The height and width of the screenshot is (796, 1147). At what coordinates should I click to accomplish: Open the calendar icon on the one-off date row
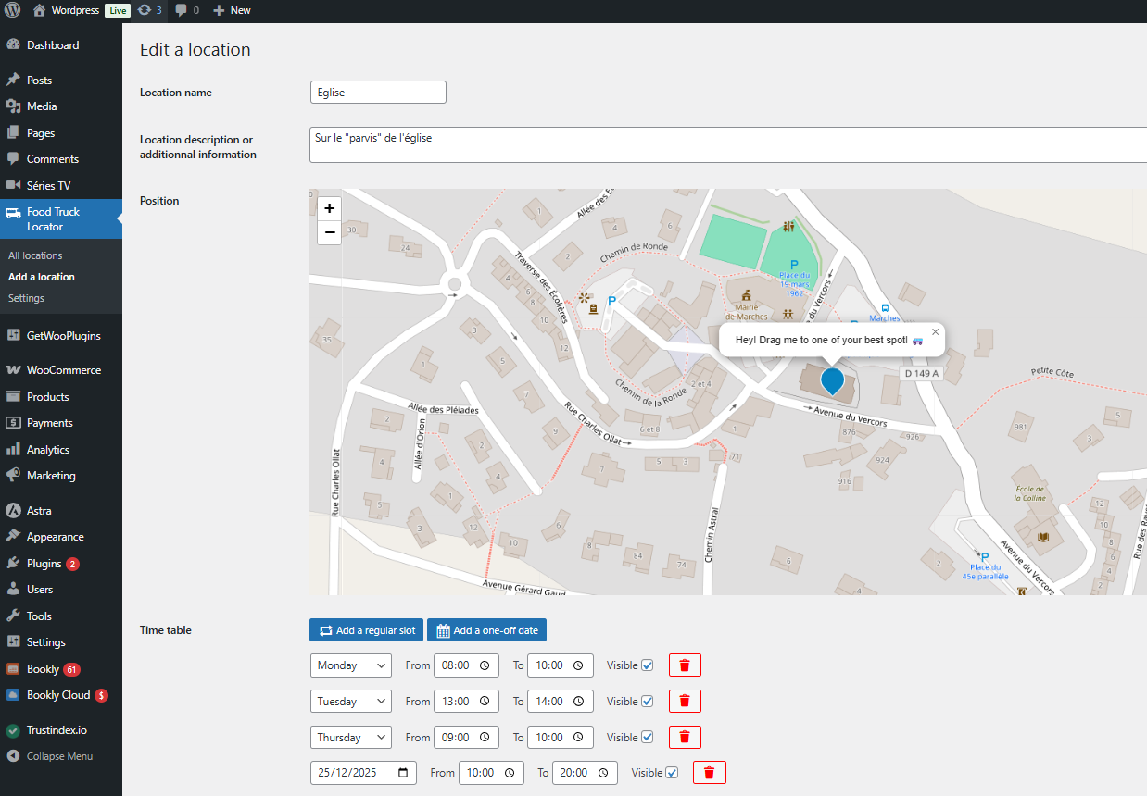[x=402, y=772]
